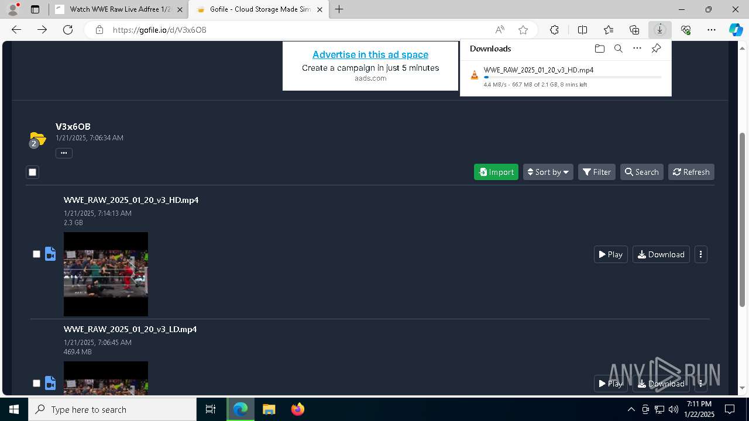Follow Advertise in this ad space link
Screen dimensions: 749x421
[370, 54]
